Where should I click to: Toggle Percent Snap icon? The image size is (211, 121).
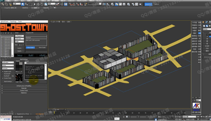tap(78, 4)
